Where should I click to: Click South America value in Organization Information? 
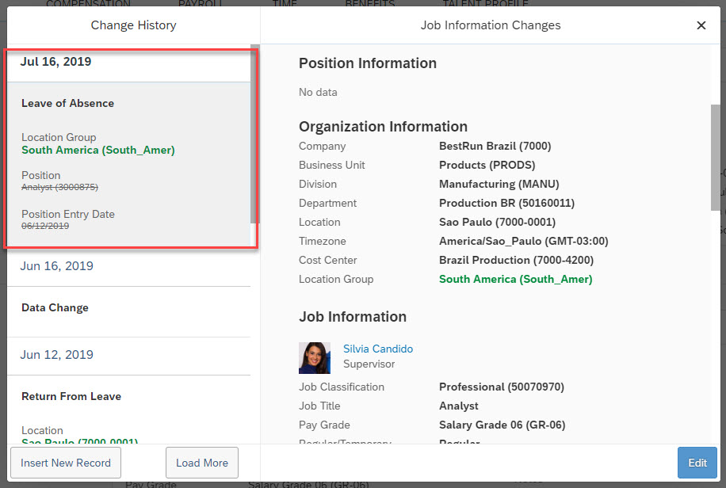pos(516,279)
